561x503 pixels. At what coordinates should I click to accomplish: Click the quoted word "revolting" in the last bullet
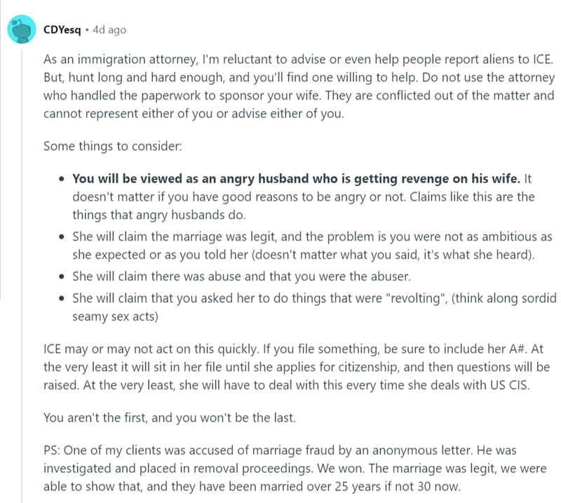[x=415, y=298]
